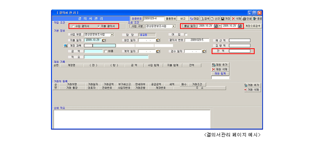
Task: Click the 거래처명 column header
Action: (x=72, y=84)
